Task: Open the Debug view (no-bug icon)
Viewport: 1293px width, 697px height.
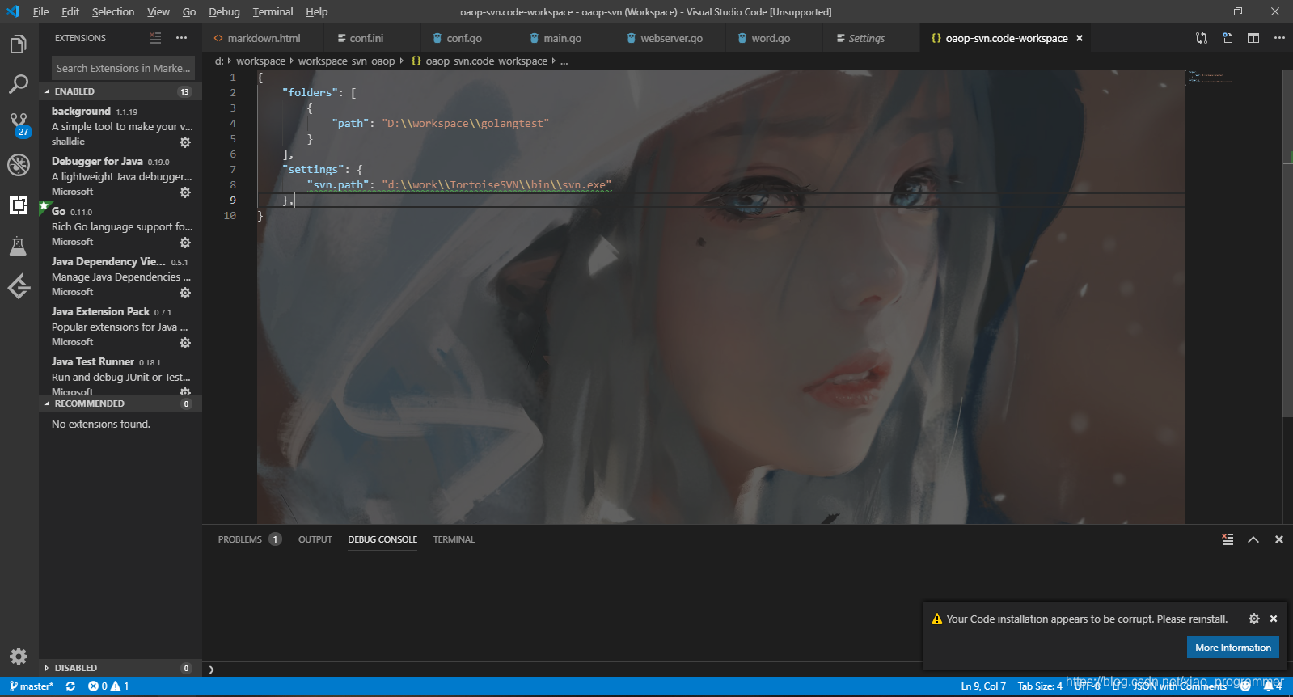Action: pyautogui.click(x=19, y=165)
